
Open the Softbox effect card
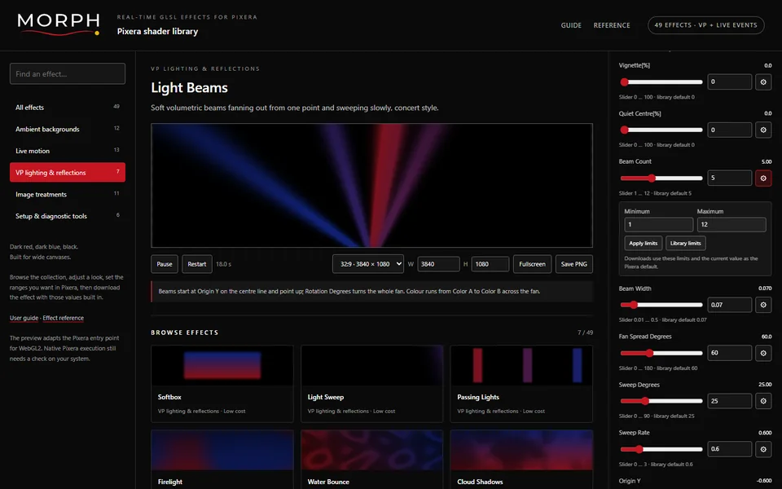point(222,384)
